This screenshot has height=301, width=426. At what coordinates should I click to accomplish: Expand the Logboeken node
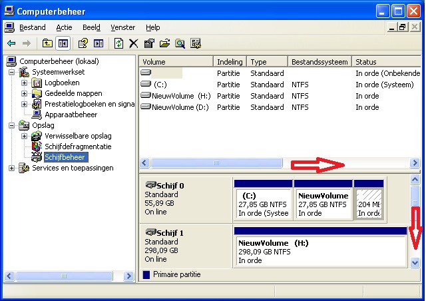(x=24, y=83)
